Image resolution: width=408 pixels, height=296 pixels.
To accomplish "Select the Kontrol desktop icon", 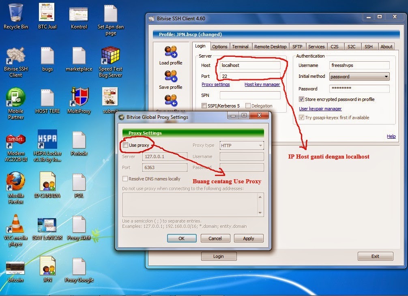I will click(79, 17).
